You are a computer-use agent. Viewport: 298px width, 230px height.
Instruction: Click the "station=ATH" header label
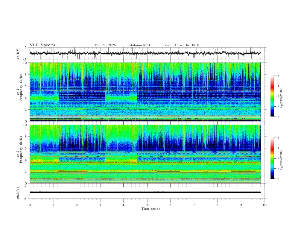(x=140, y=45)
